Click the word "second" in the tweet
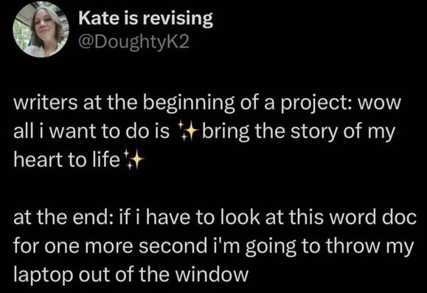This screenshot has width=427, height=293. (x=173, y=246)
